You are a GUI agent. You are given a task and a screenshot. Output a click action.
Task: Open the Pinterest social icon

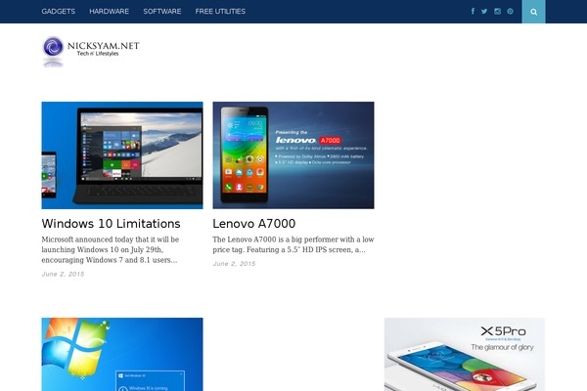pos(510,11)
